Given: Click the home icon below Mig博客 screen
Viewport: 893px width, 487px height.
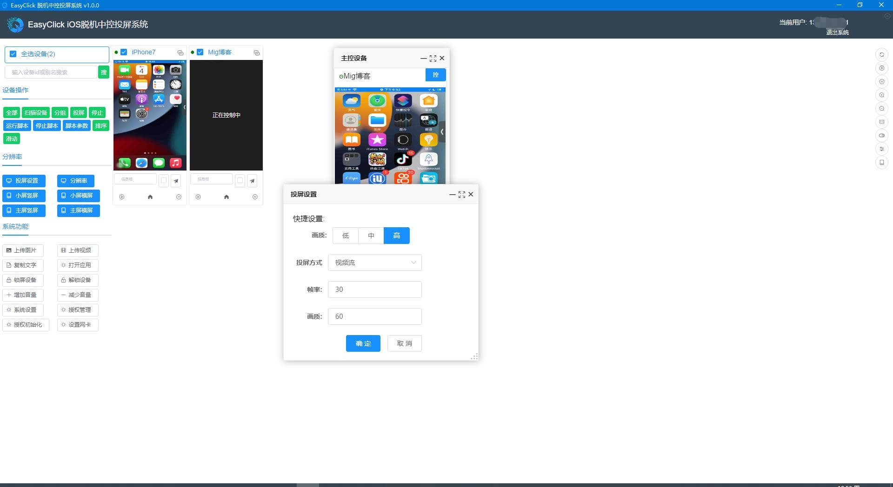Looking at the screenshot, I should tap(227, 197).
